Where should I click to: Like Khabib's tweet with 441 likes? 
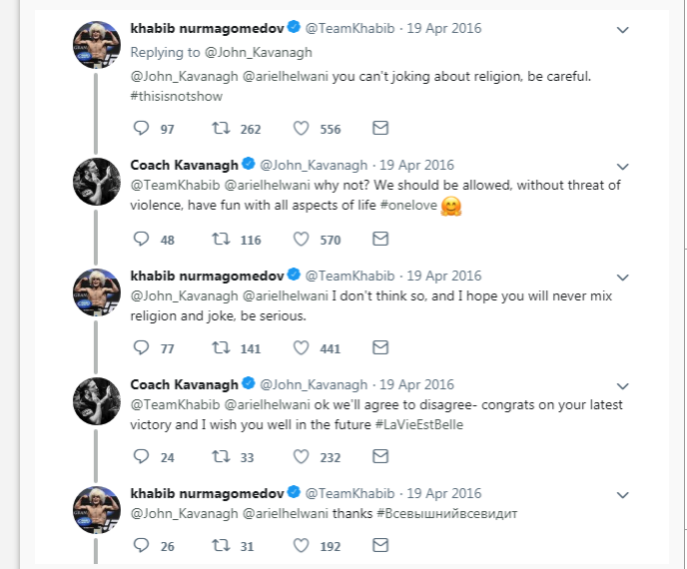302,347
